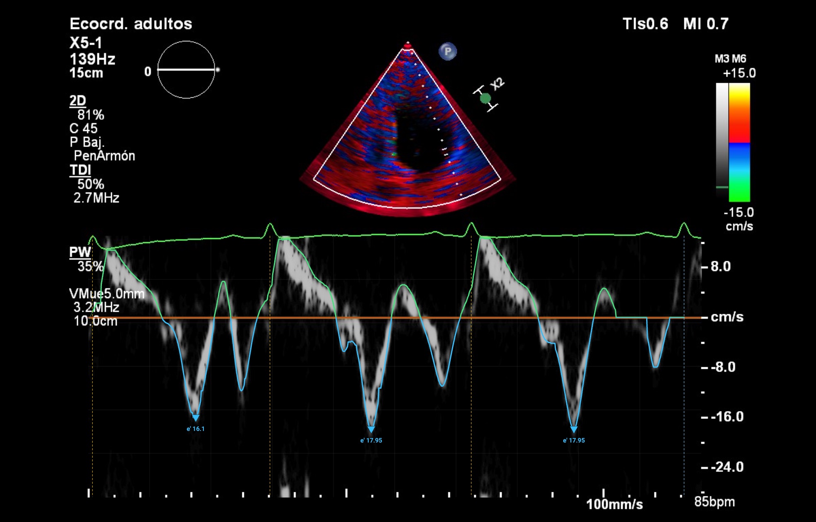Viewport: 816px width, 522px height.
Task: Click the e' 16.1 peak marker
Action: click(196, 418)
